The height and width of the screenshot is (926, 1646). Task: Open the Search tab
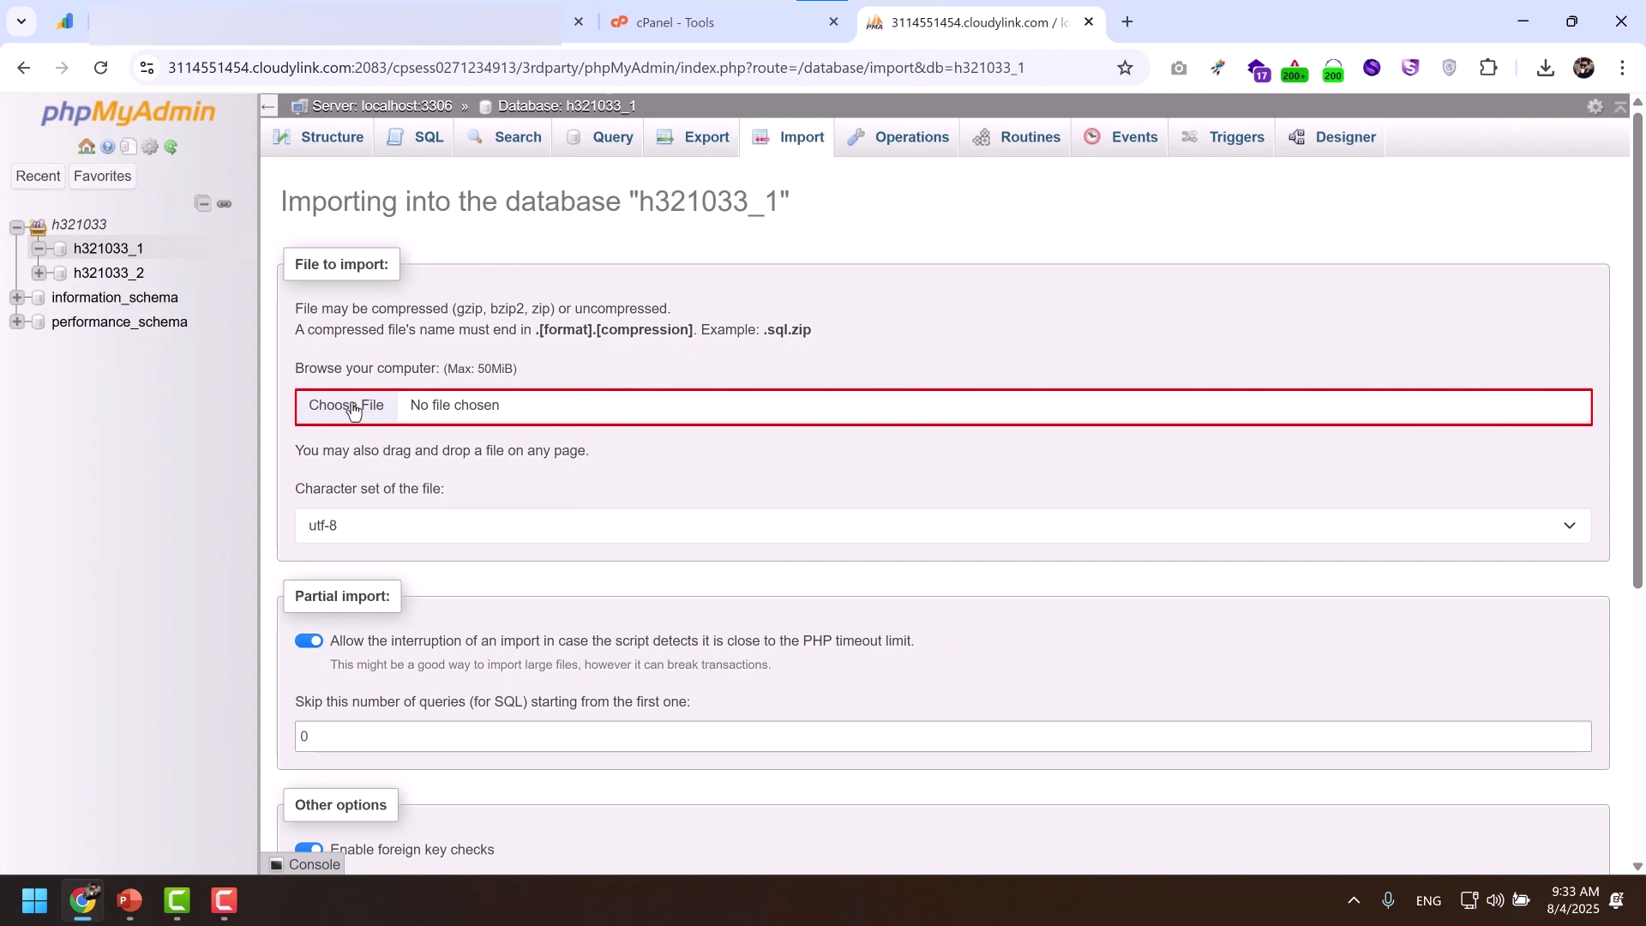point(505,138)
